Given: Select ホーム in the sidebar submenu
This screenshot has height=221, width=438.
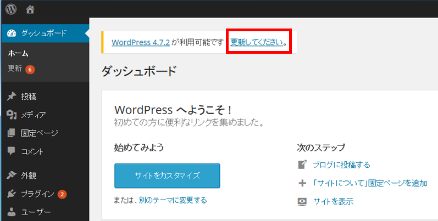Looking at the screenshot, I should 18,53.
